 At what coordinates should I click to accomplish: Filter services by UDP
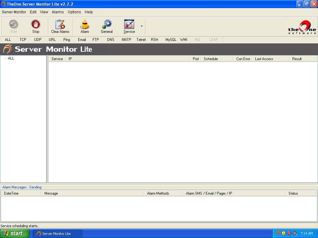[x=38, y=40]
